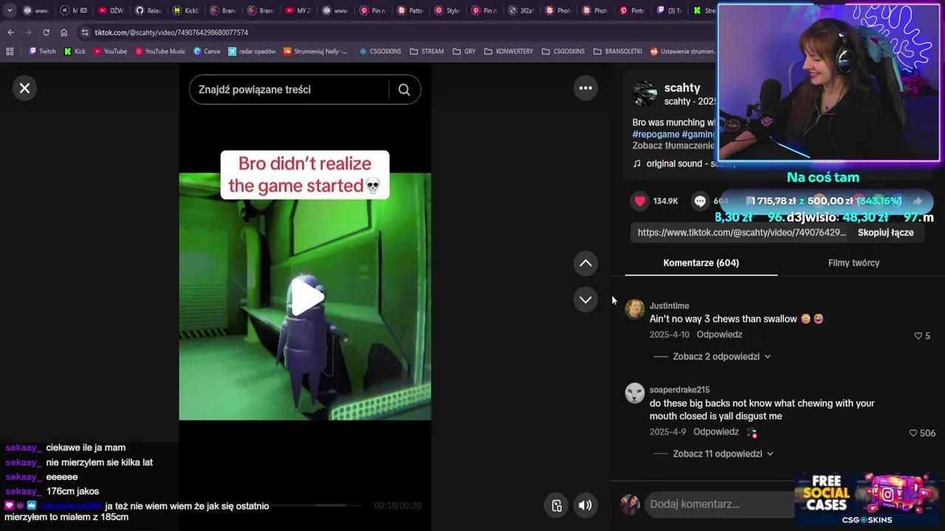
Task: Open the YouTube bookmark
Action: tap(110, 52)
